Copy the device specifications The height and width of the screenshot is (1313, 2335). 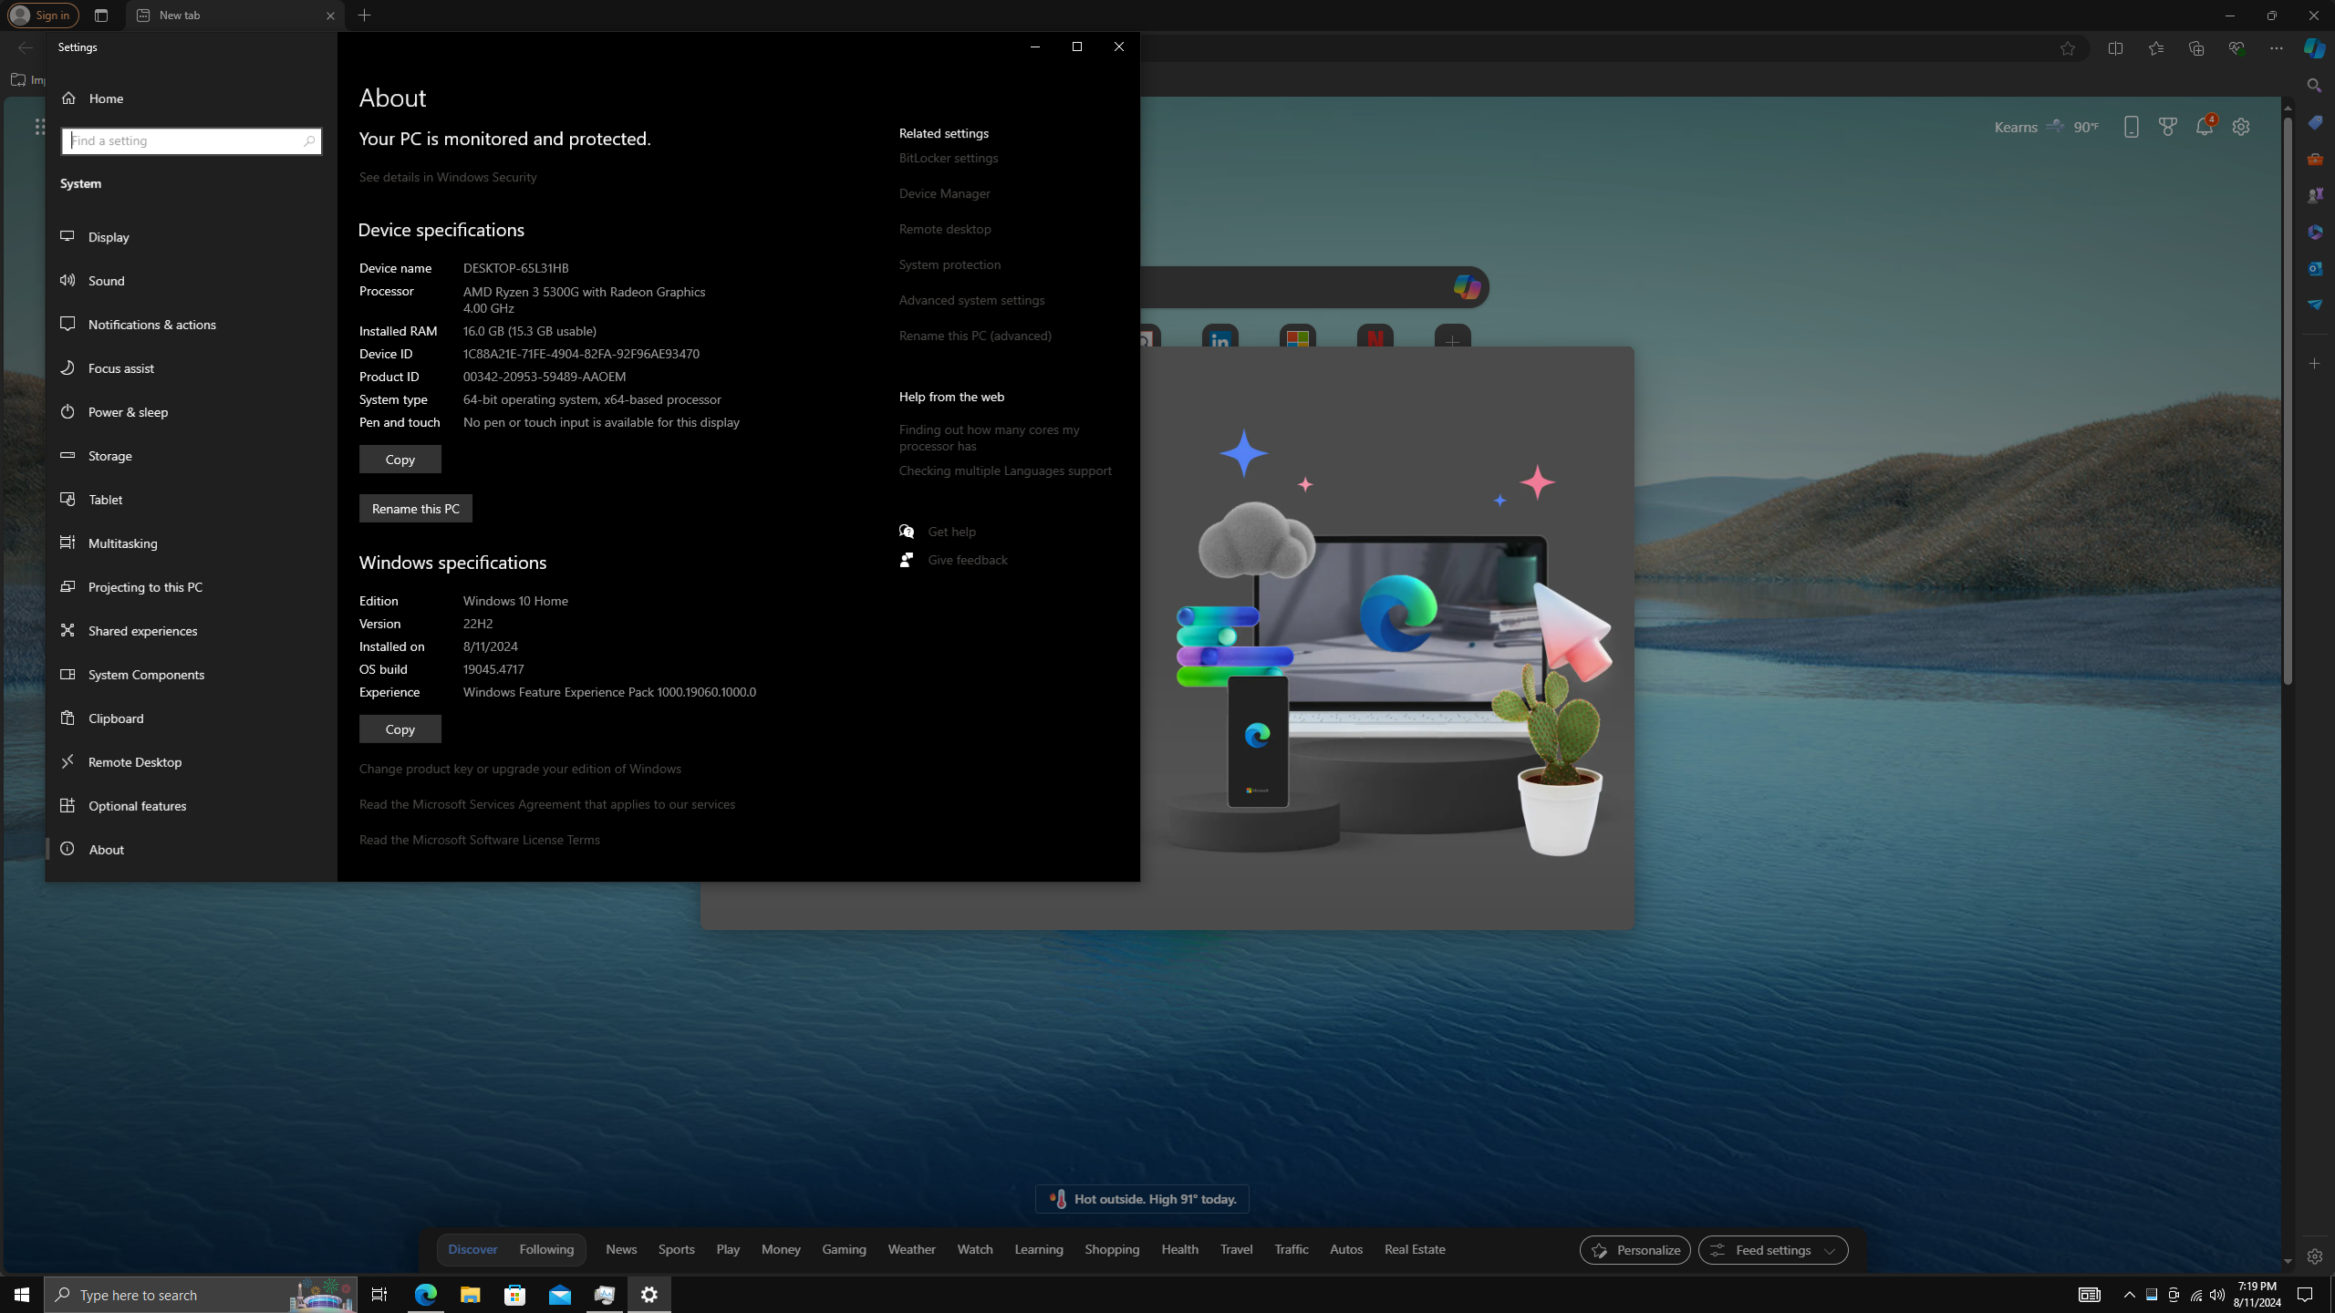(x=400, y=460)
